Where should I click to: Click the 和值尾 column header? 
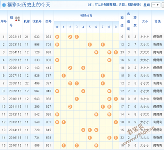pos(129,21)
